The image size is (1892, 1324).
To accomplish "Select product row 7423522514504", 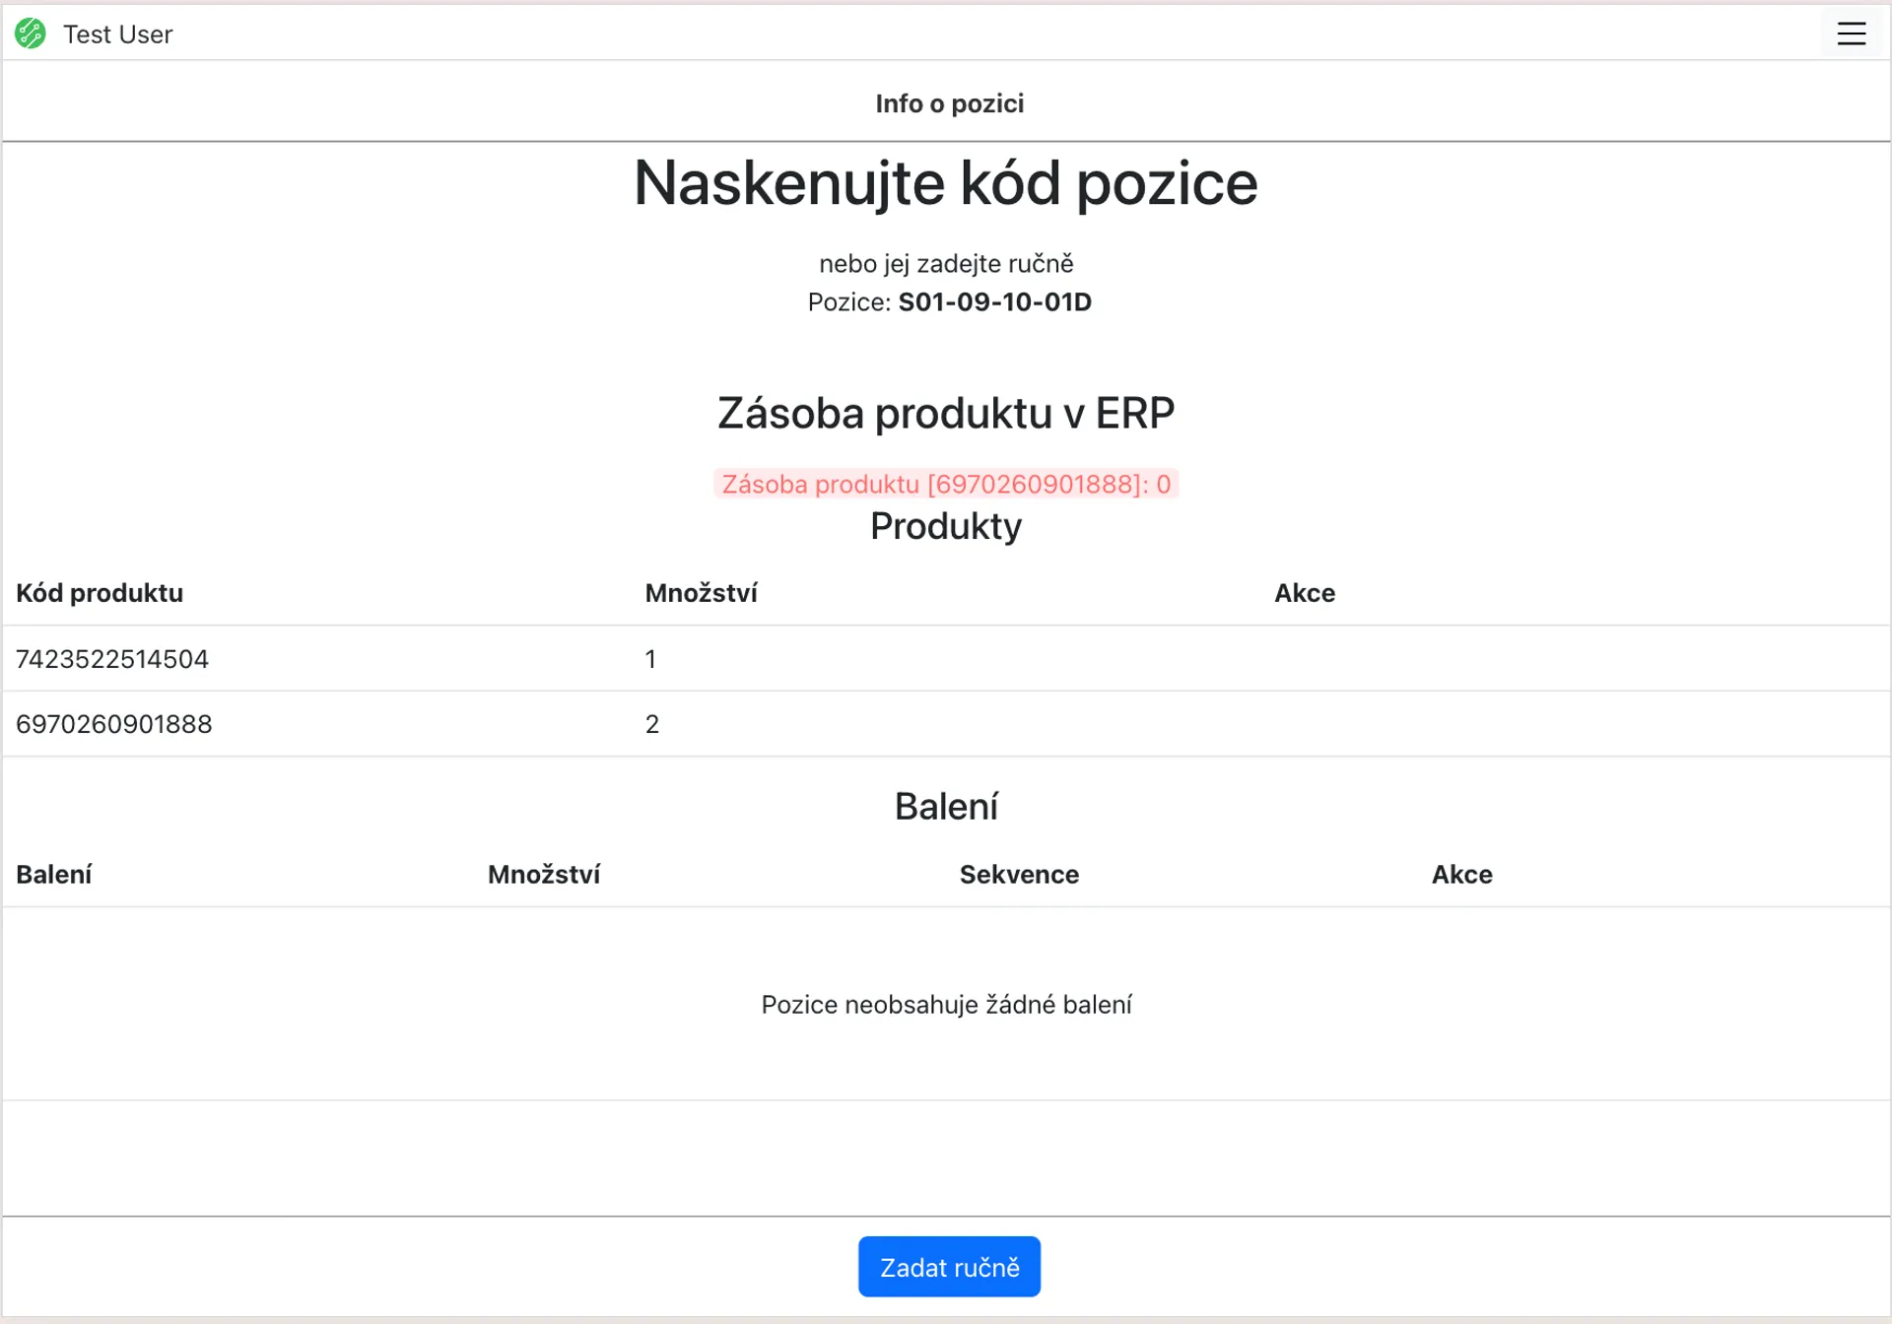I will click(x=112, y=659).
